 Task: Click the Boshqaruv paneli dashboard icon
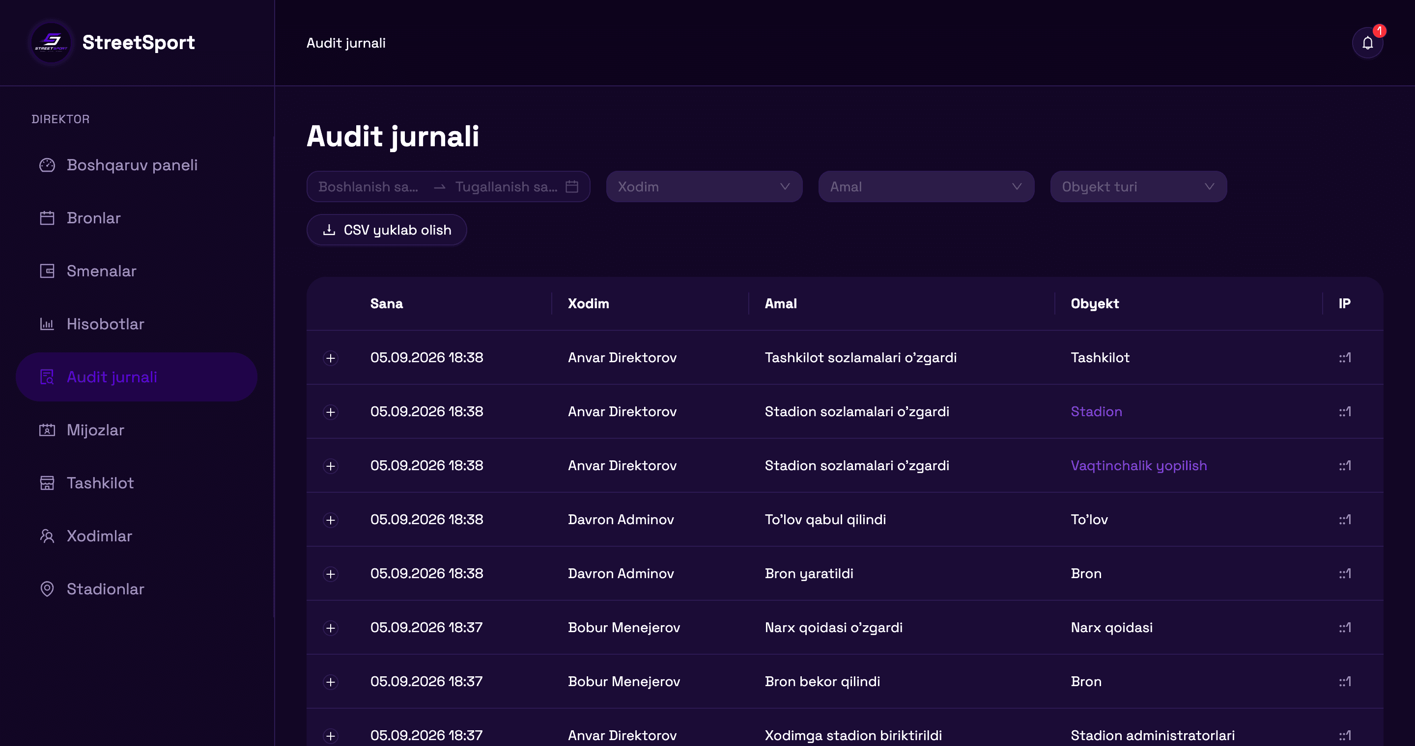(x=47, y=165)
